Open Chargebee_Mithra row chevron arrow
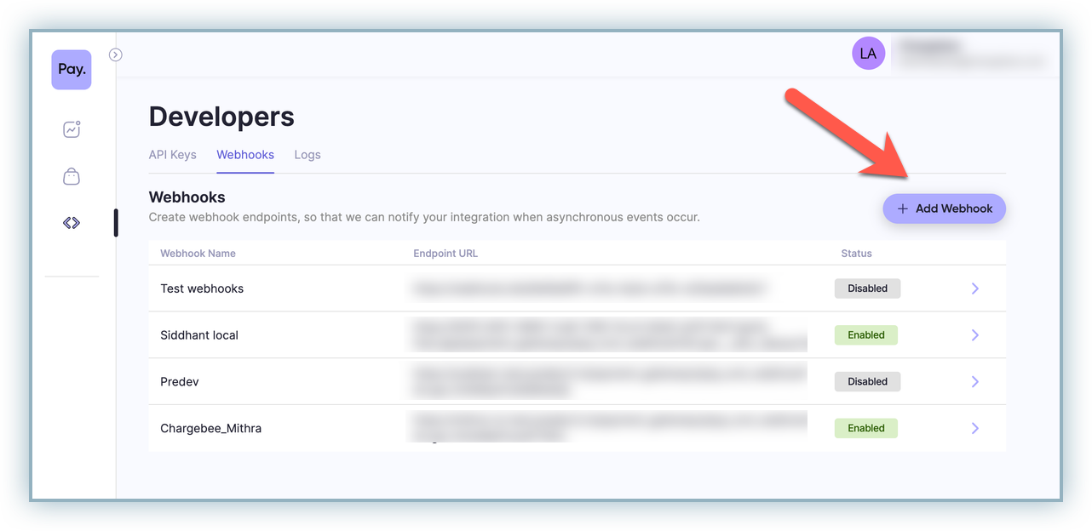 pos(975,428)
